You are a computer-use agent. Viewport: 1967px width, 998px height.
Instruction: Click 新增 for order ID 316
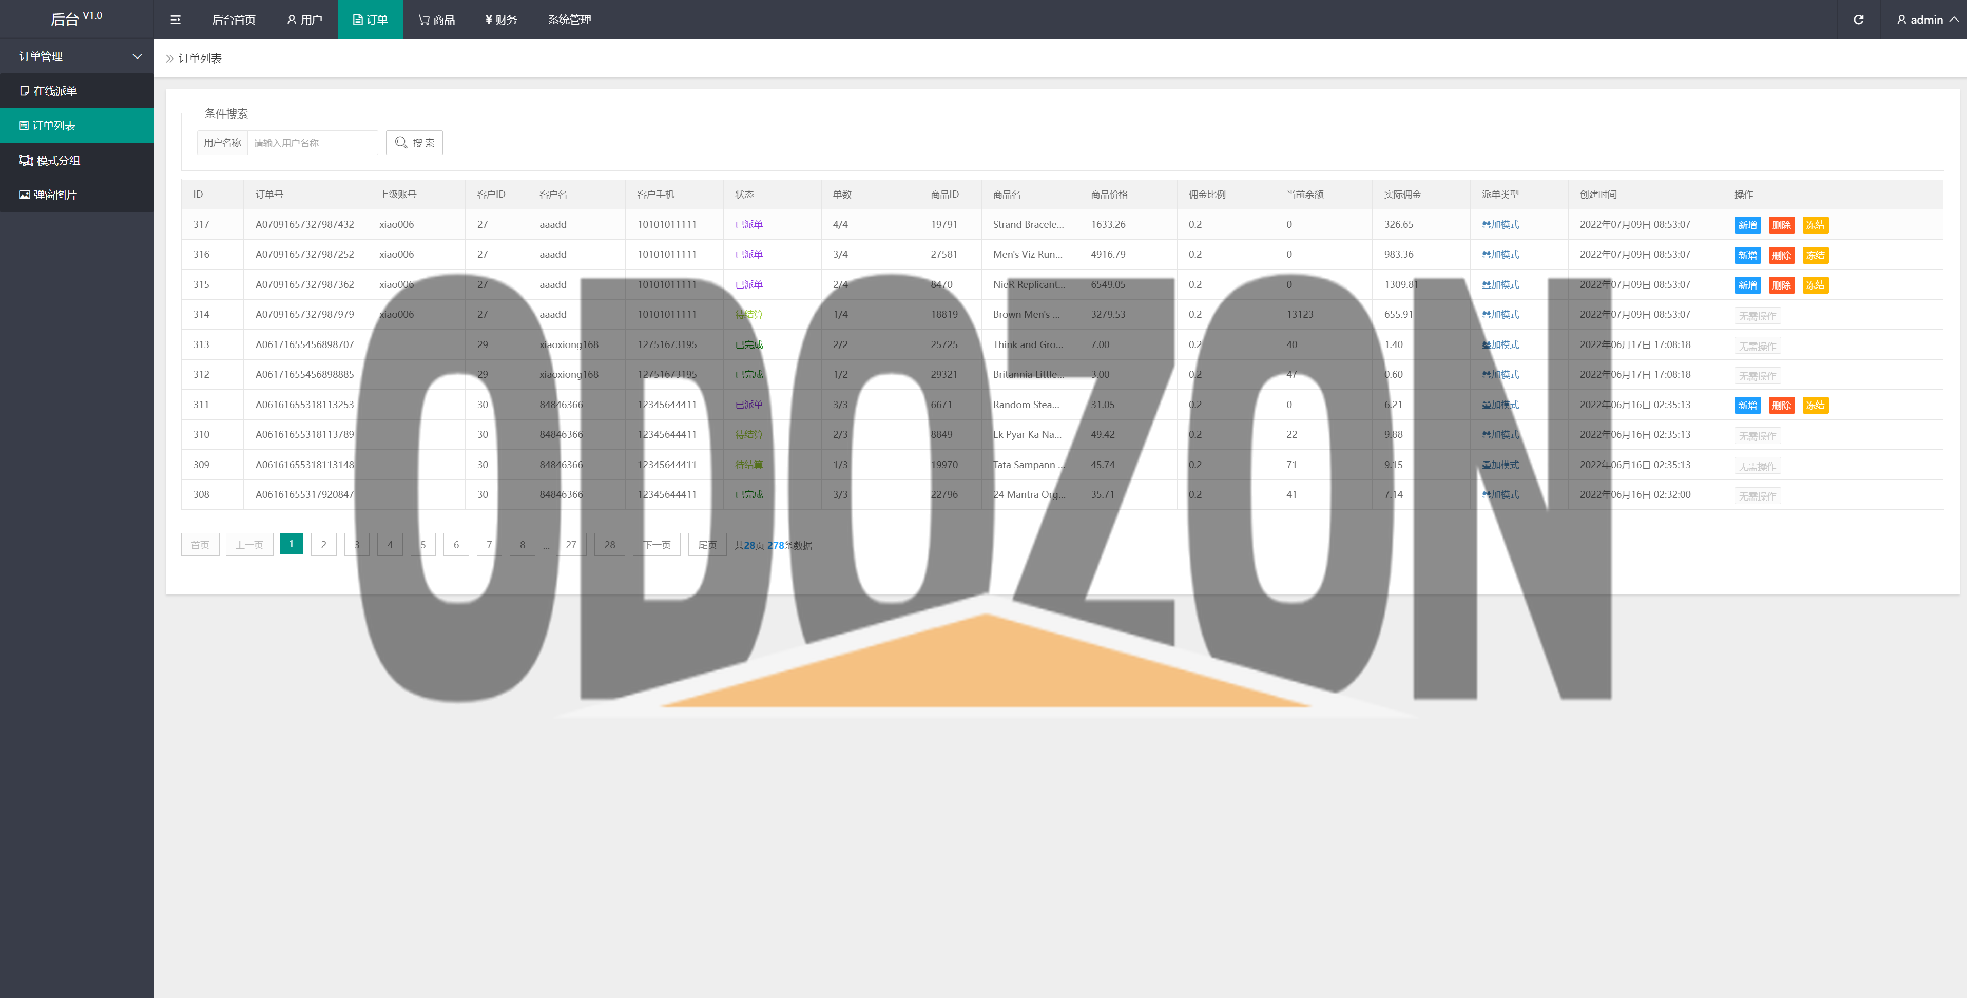tap(1748, 255)
